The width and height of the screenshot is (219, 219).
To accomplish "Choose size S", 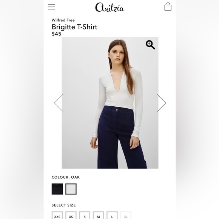I will (85, 215).
